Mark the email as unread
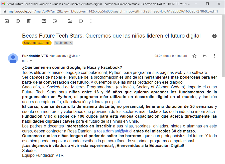The width and height of the screenshot is (225, 164). (44, 21)
